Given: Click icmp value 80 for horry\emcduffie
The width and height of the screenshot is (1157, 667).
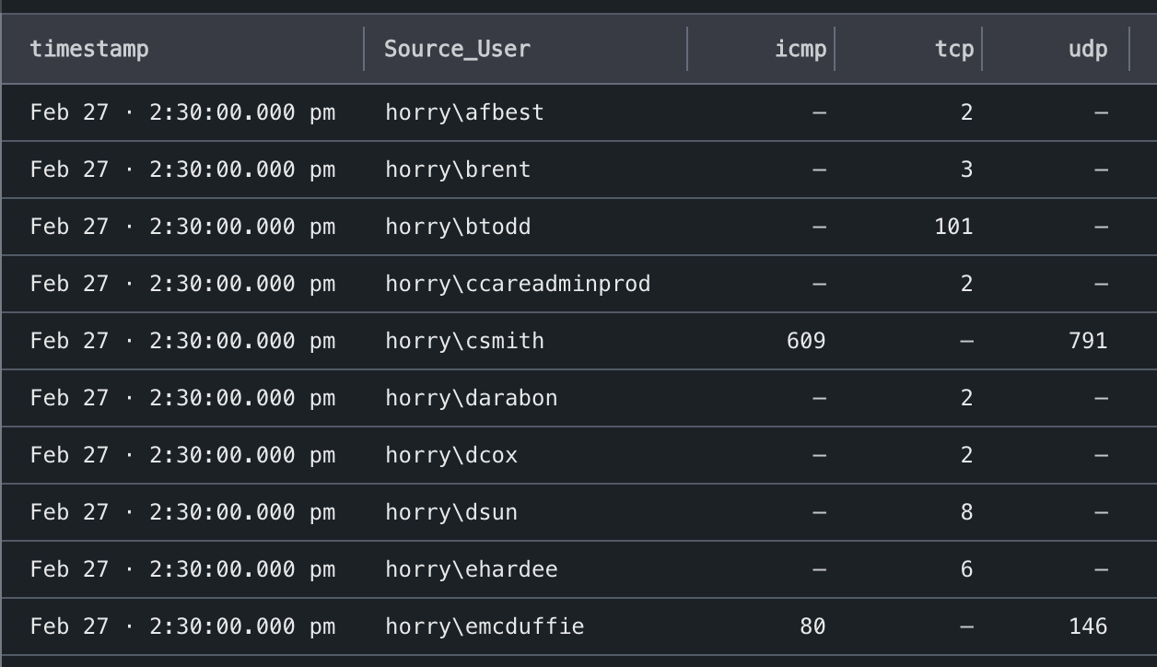Looking at the screenshot, I should pos(813,626).
